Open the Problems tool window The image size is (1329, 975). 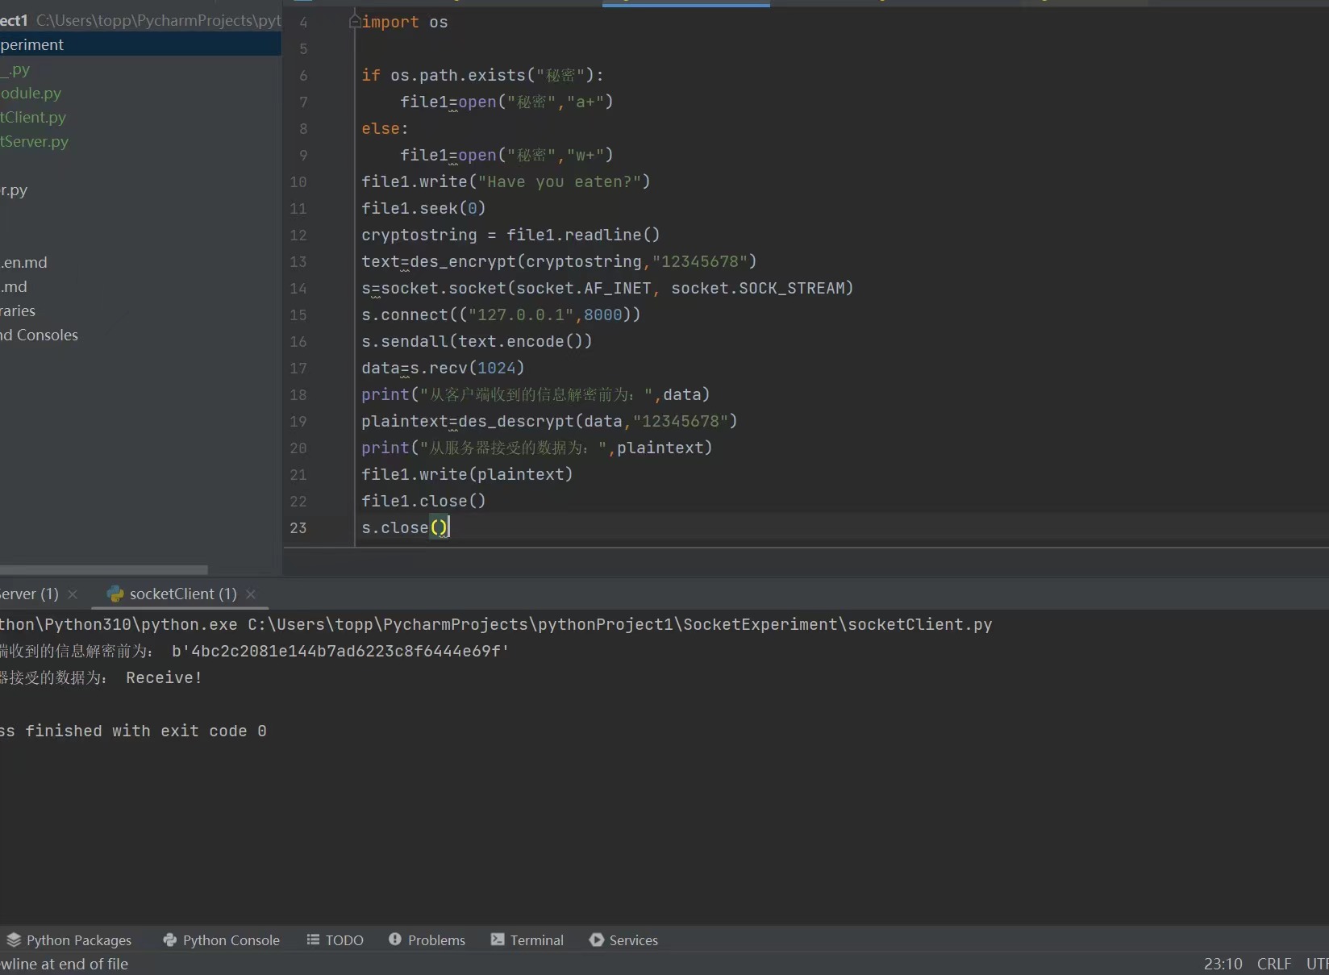(427, 940)
